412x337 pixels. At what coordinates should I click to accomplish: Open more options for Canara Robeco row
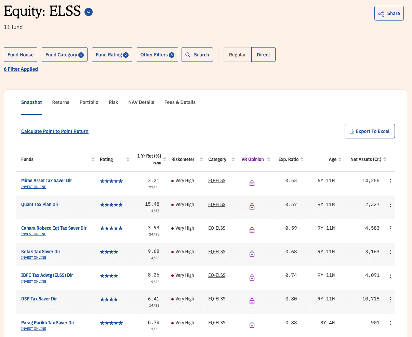coord(390,228)
